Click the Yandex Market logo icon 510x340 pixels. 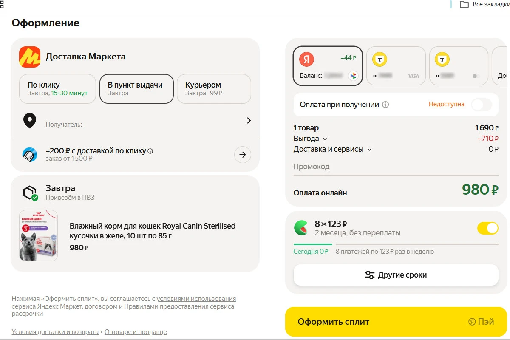[30, 57]
